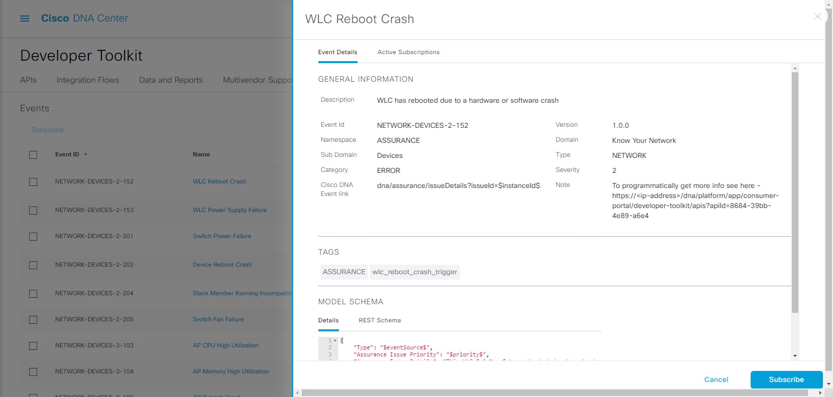833x397 pixels.
Task: Click the Know Your Network domain value
Action: (644, 140)
